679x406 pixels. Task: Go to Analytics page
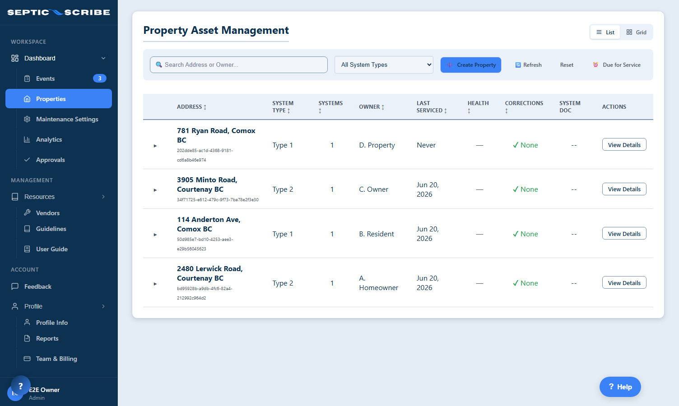click(x=59, y=139)
